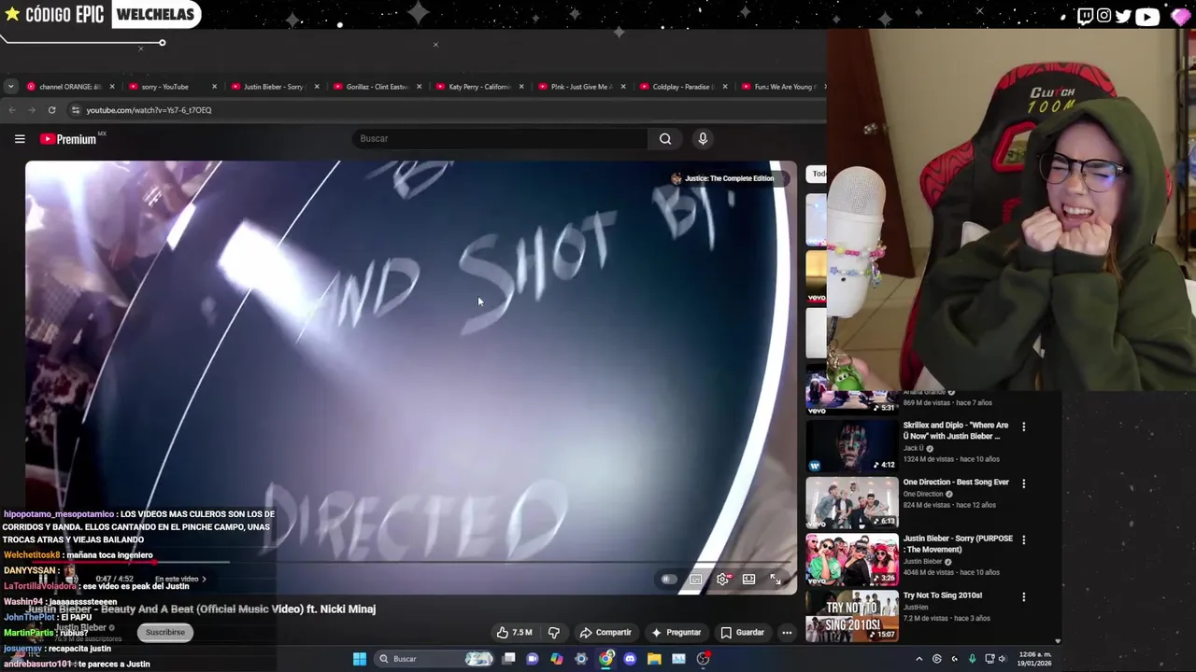
Task: Open Justin Bieber Sorry PURPOSE thumbnail
Action: coord(852,559)
